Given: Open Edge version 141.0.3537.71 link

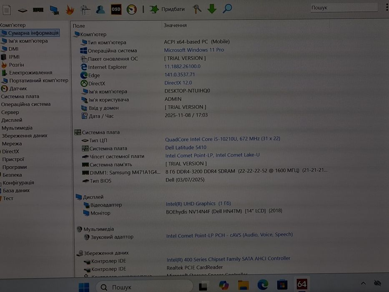Looking at the screenshot, I should point(180,75).
